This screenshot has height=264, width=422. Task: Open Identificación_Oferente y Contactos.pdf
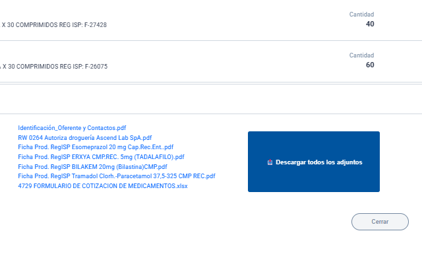(72, 128)
